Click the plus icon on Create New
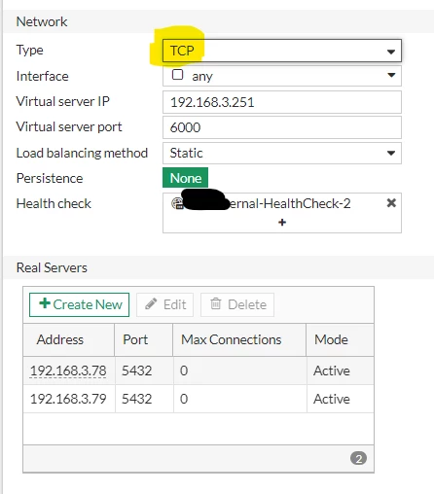 tap(45, 303)
